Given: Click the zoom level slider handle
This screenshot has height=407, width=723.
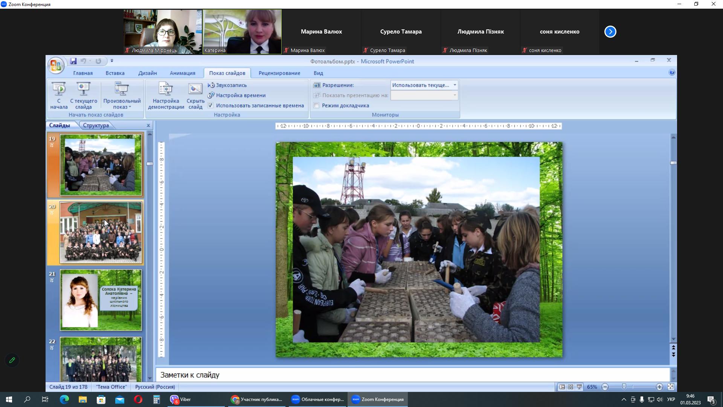Looking at the screenshot, I should click(x=624, y=387).
